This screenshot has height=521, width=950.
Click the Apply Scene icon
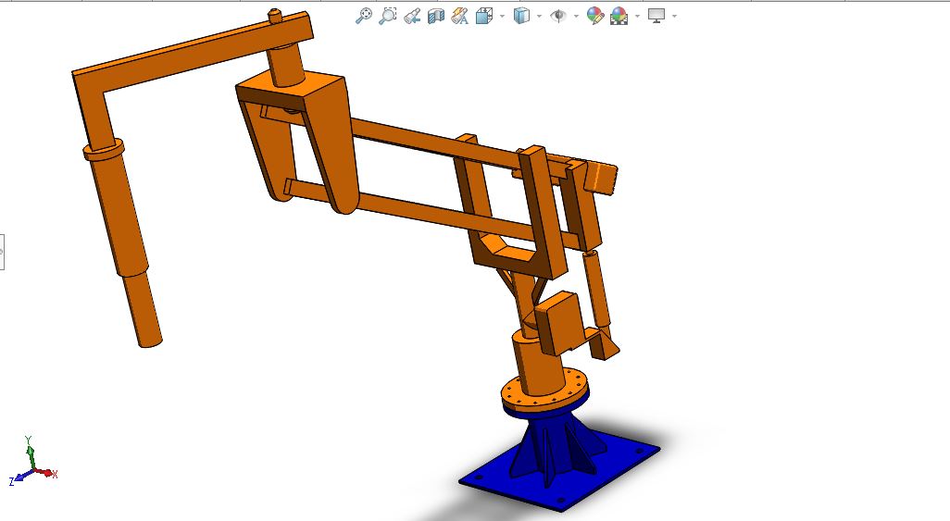(x=619, y=16)
